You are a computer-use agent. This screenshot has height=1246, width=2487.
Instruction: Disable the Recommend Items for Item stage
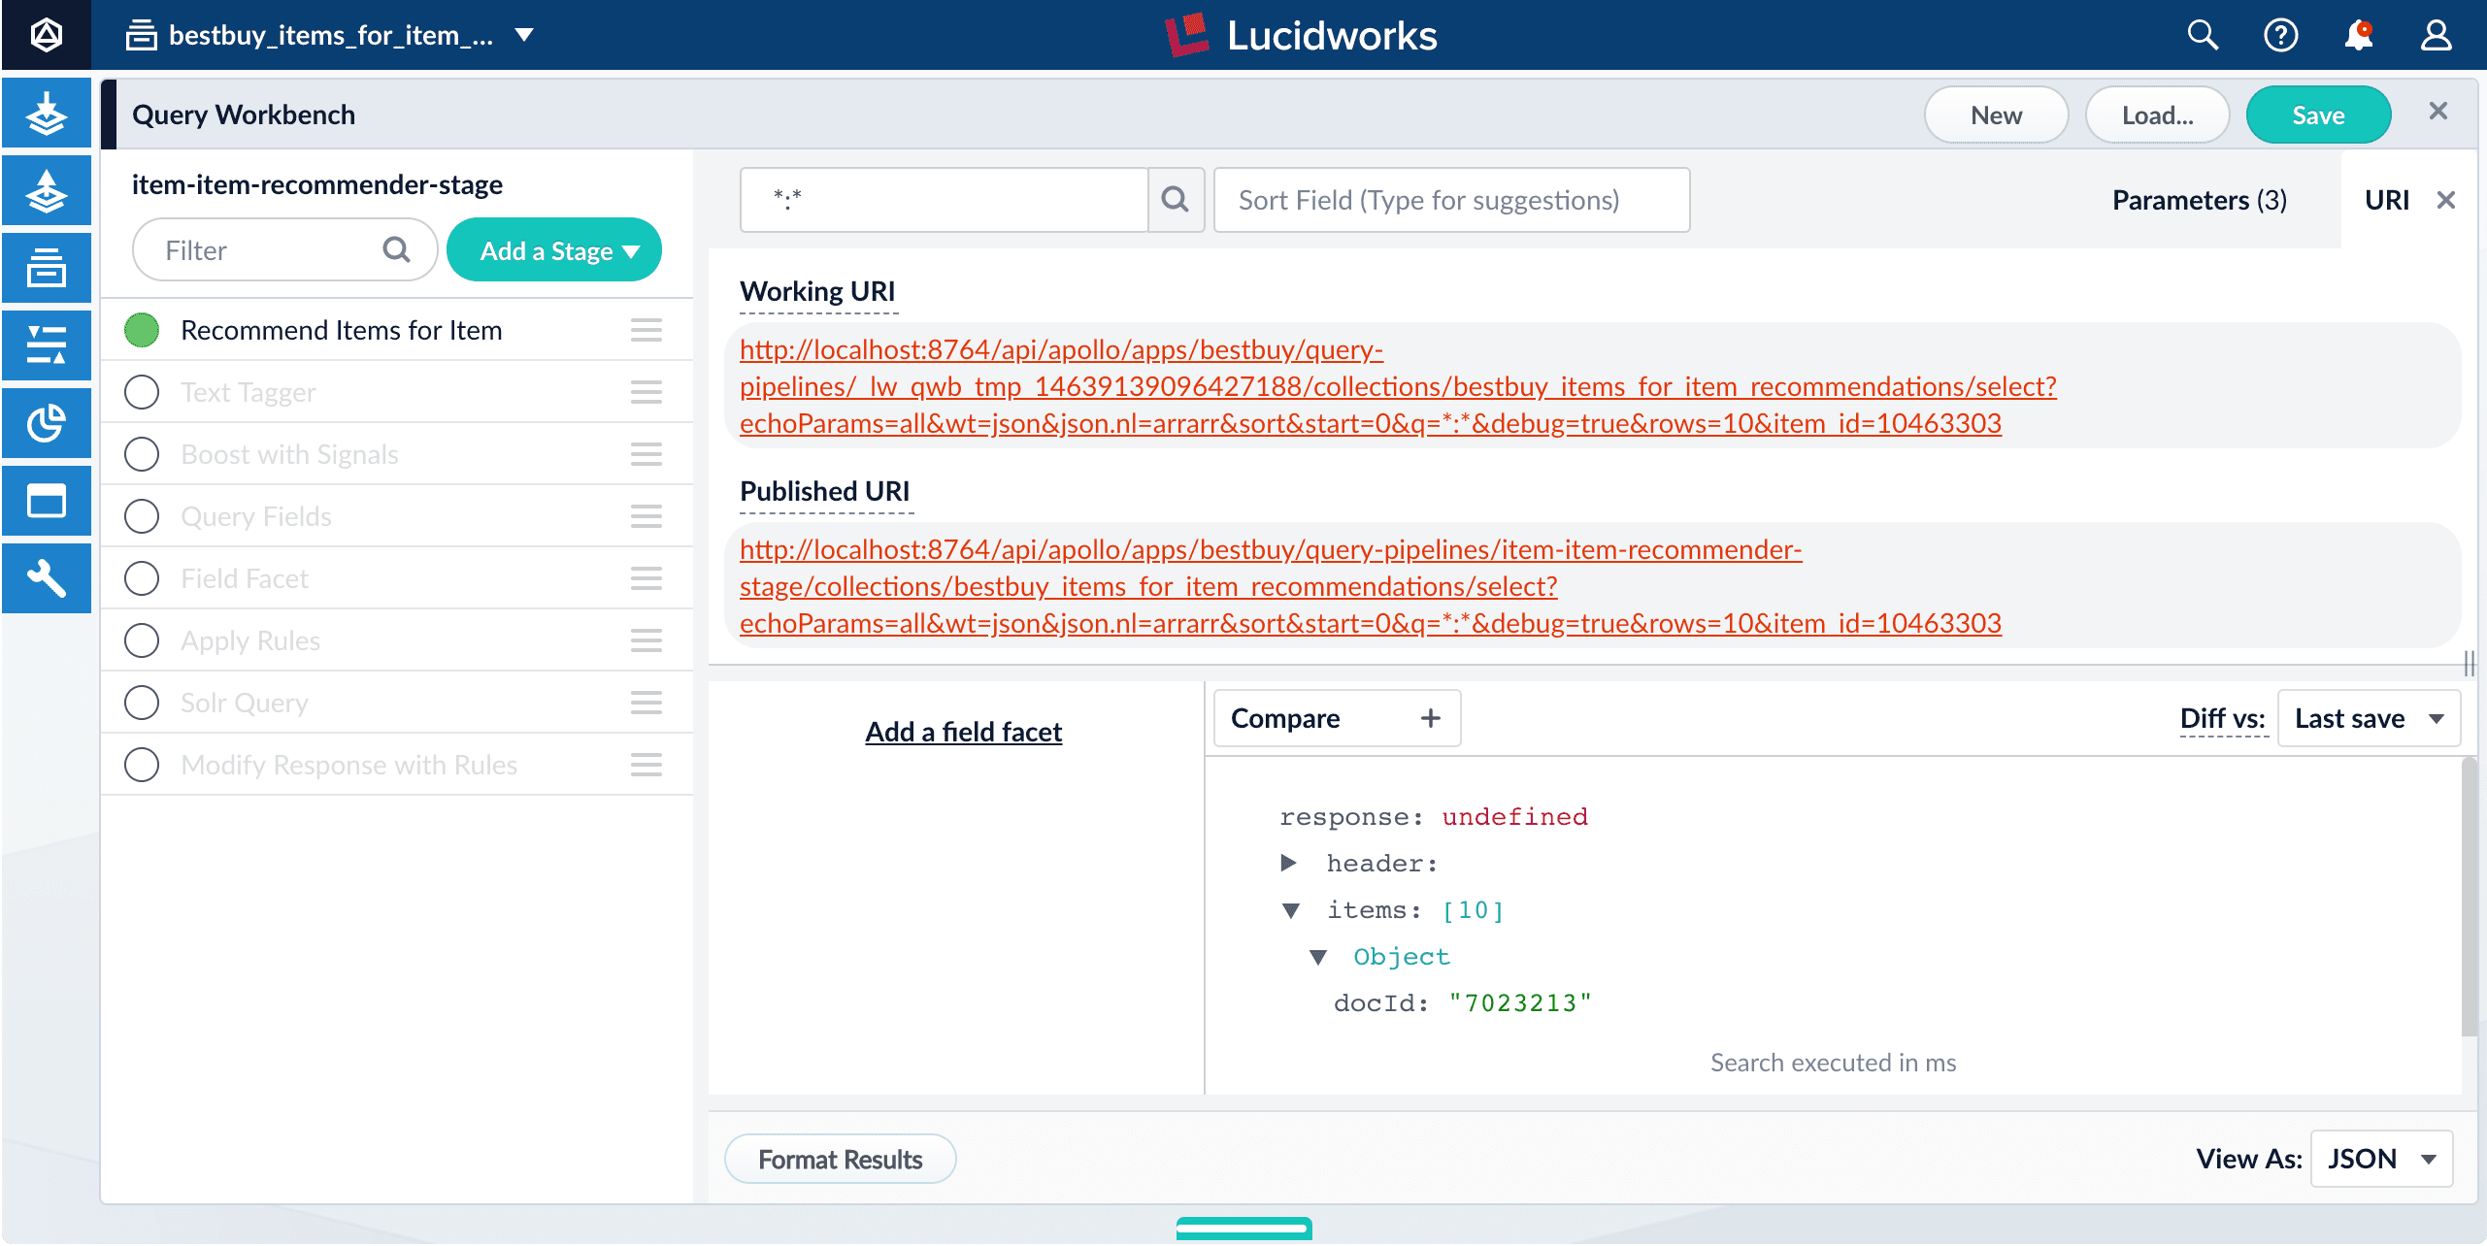tap(142, 330)
